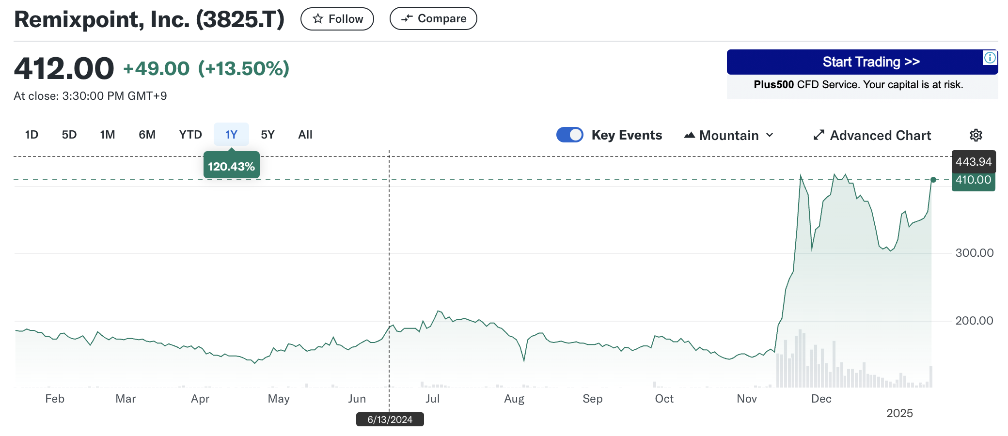The image size is (1008, 436).
Task: Select the 1D time range tab
Action: tap(31, 135)
